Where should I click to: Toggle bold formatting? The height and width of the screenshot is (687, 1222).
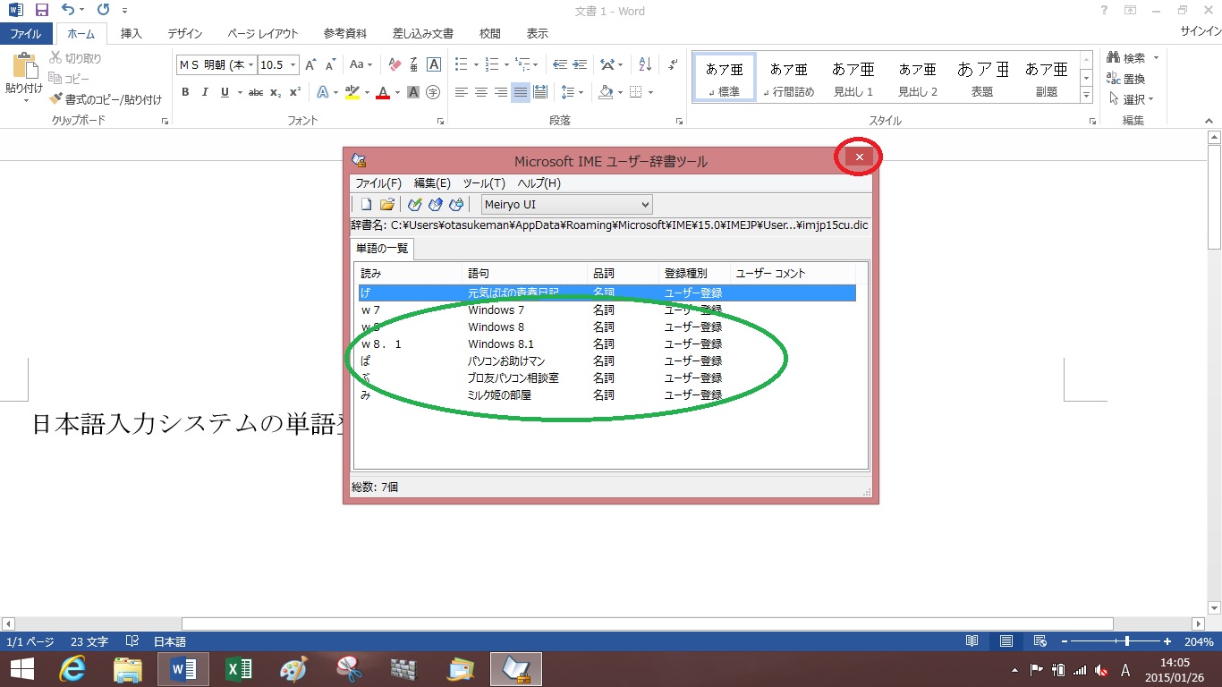[185, 92]
